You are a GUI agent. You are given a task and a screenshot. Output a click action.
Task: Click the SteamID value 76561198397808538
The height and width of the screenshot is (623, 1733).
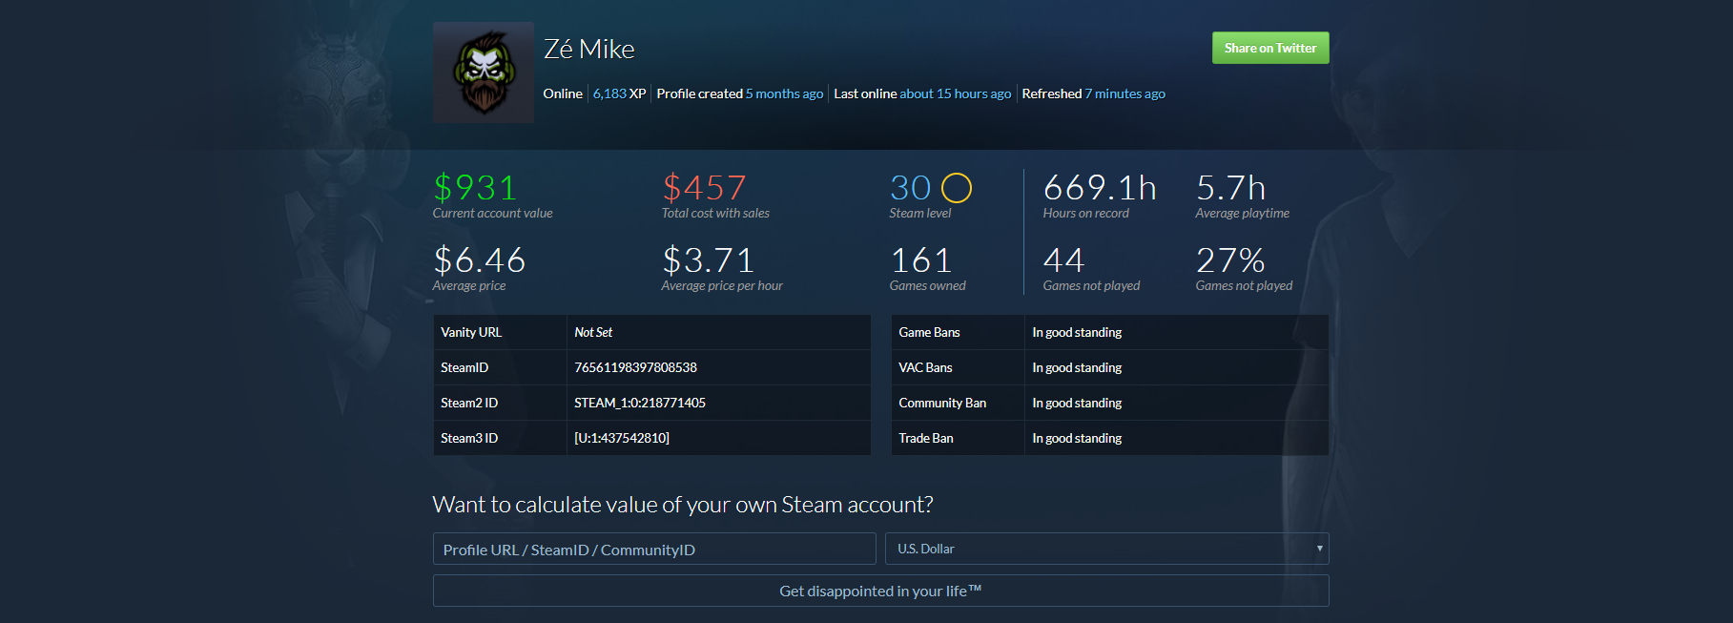point(635,367)
